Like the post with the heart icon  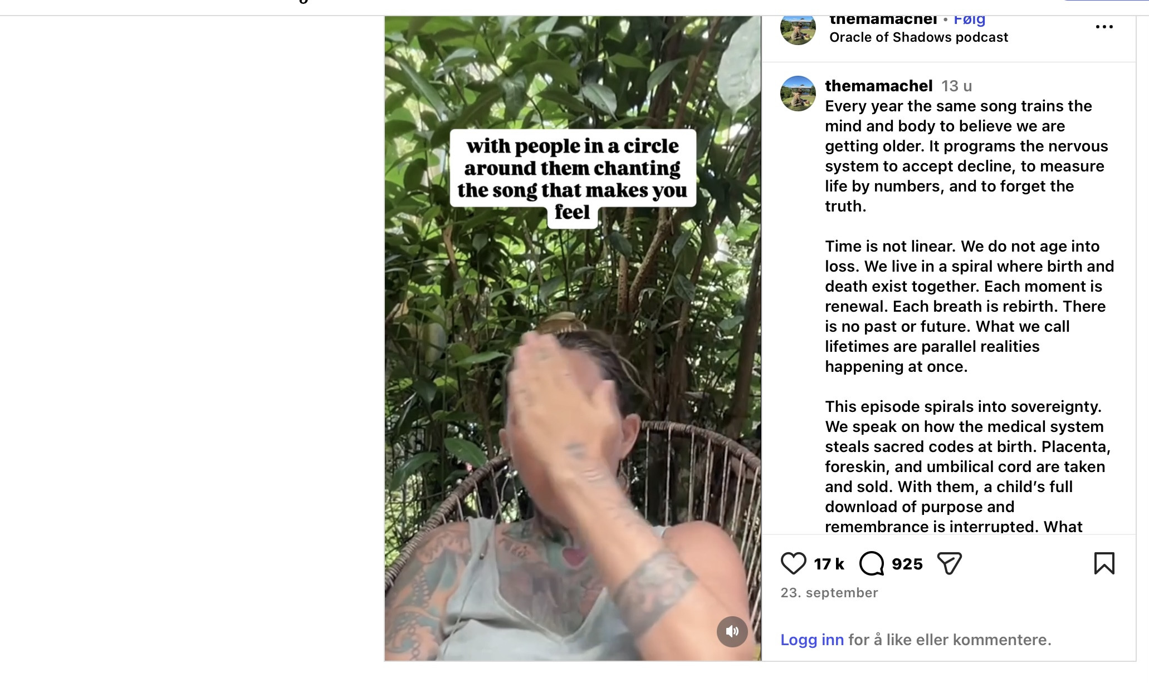pyautogui.click(x=793, y=563)
